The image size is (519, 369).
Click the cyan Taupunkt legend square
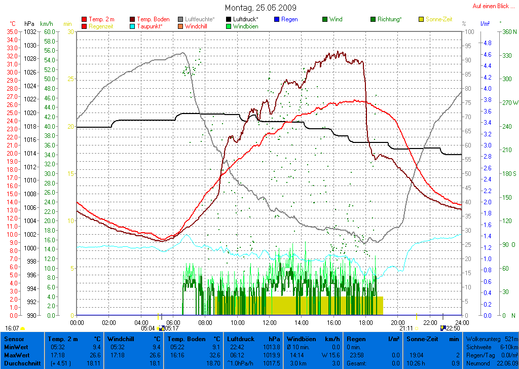point(133,26)
